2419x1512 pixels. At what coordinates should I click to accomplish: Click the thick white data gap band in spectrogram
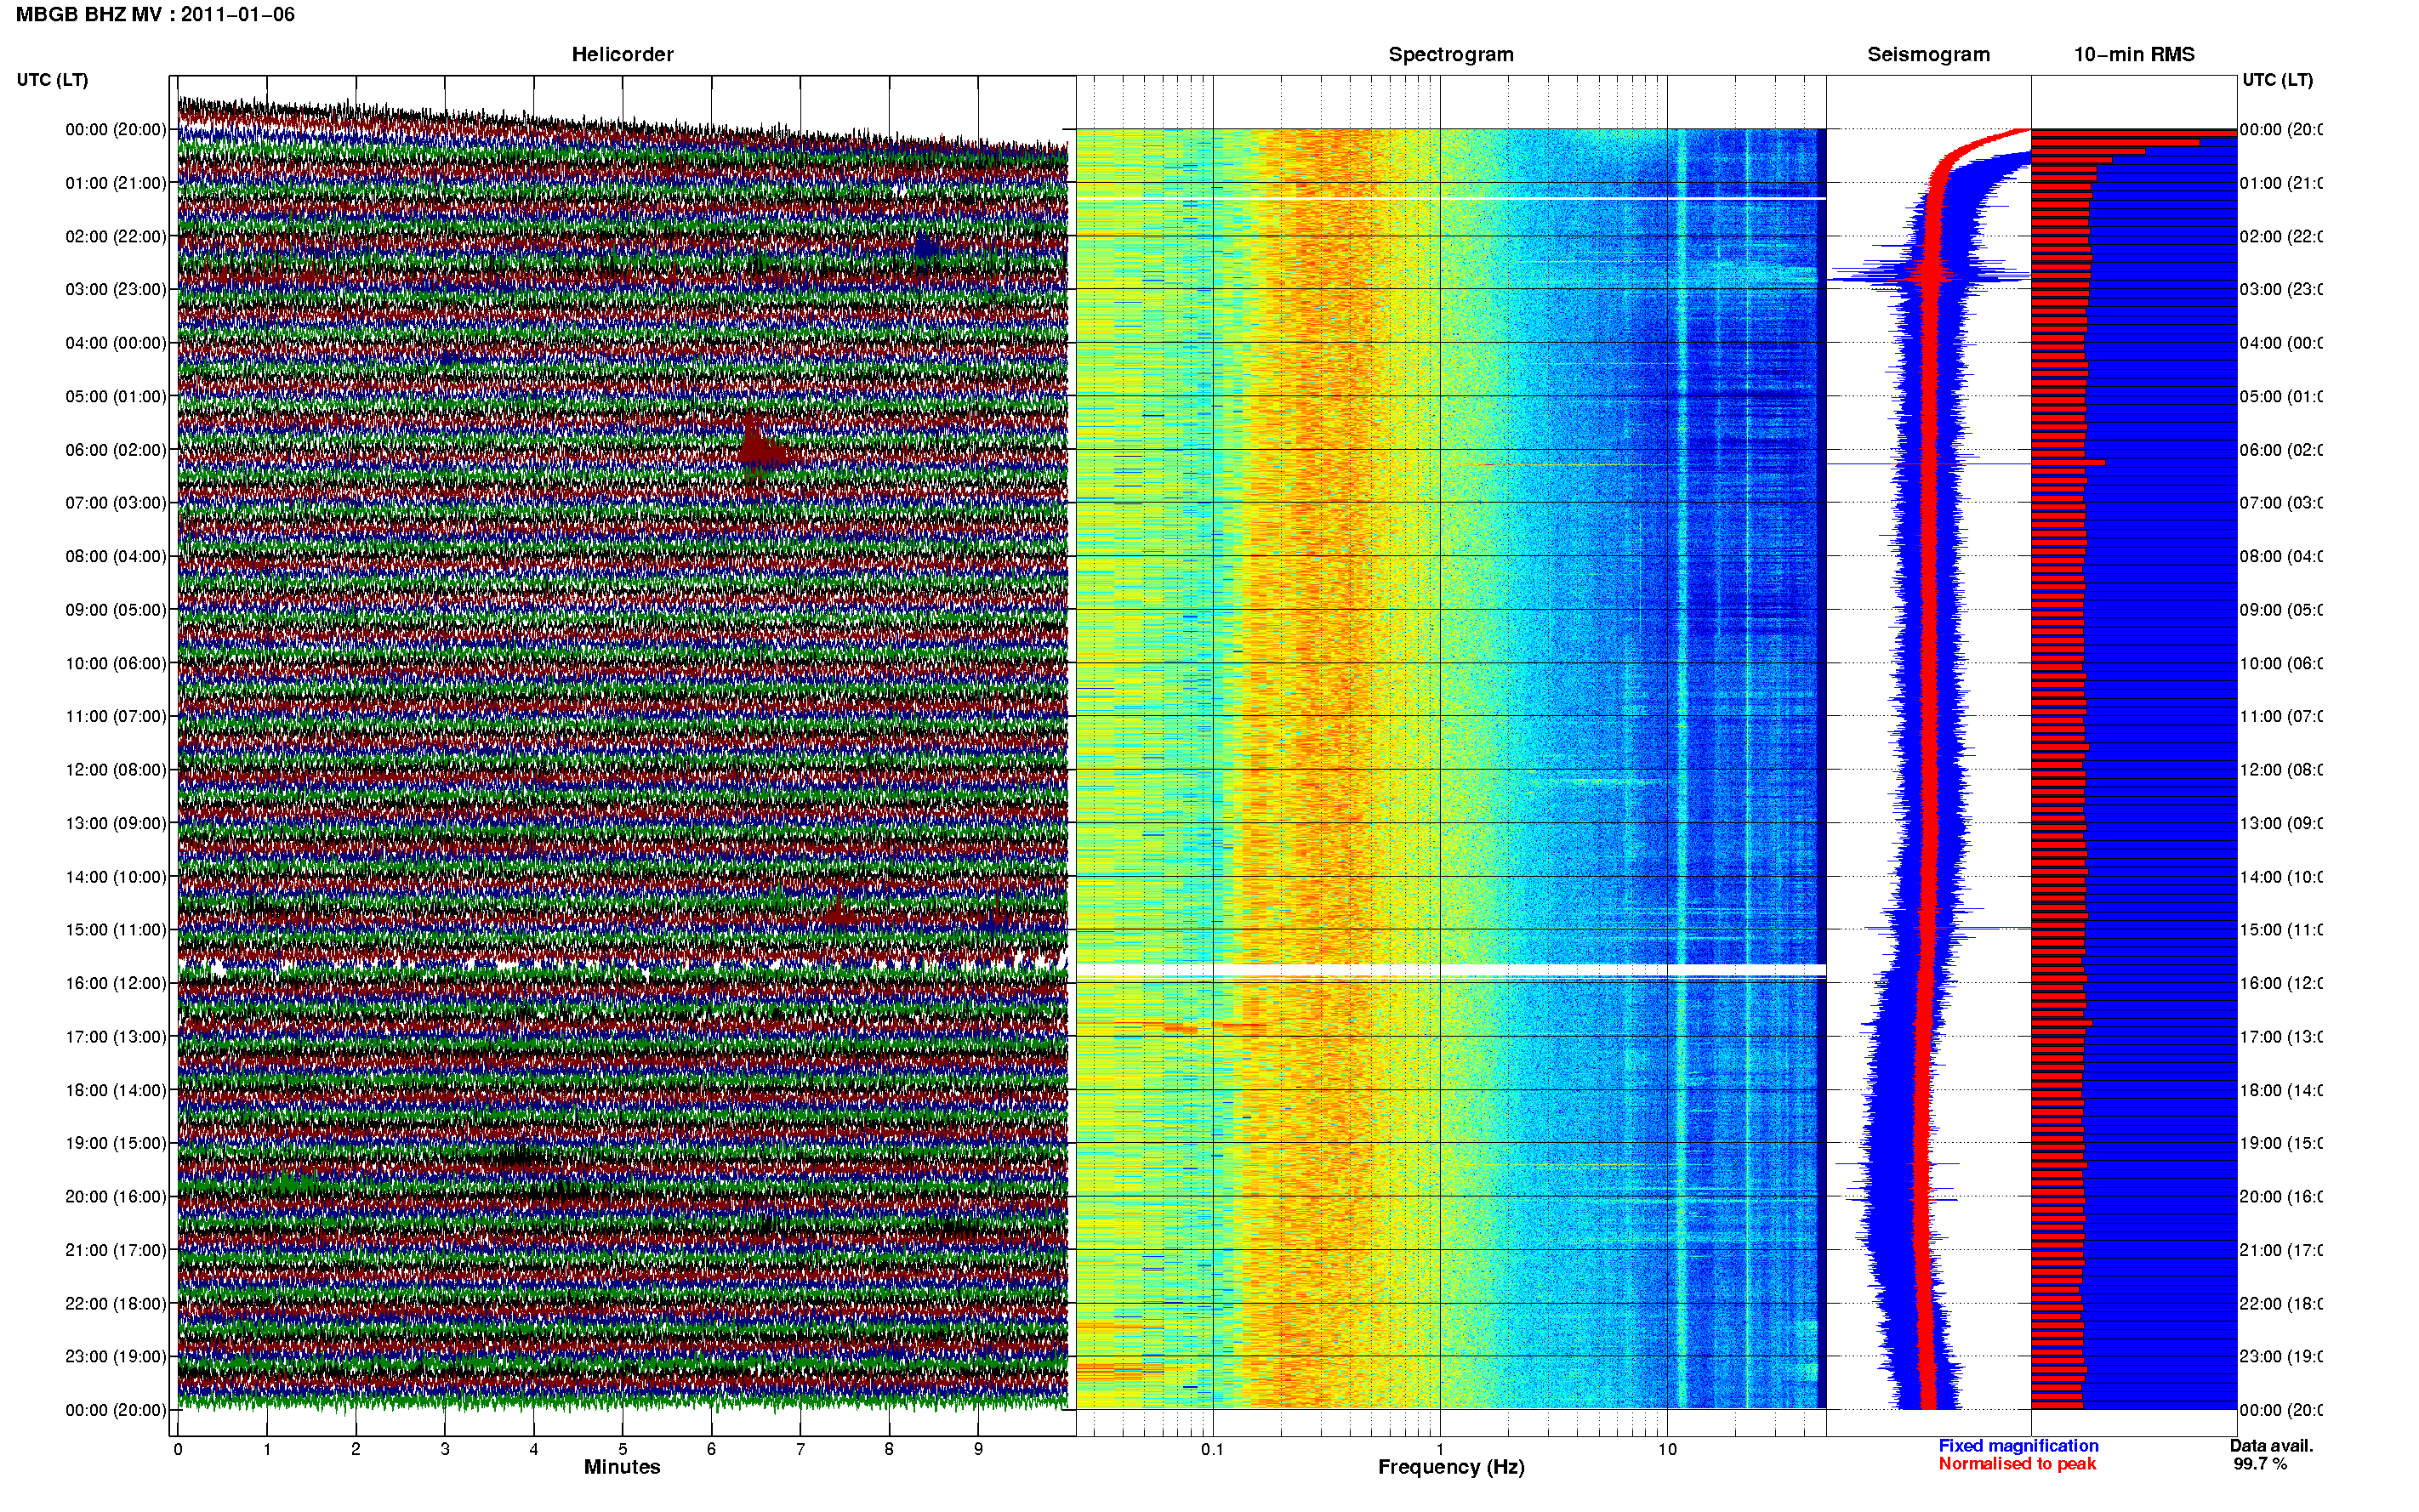(x=1450, y=970)
